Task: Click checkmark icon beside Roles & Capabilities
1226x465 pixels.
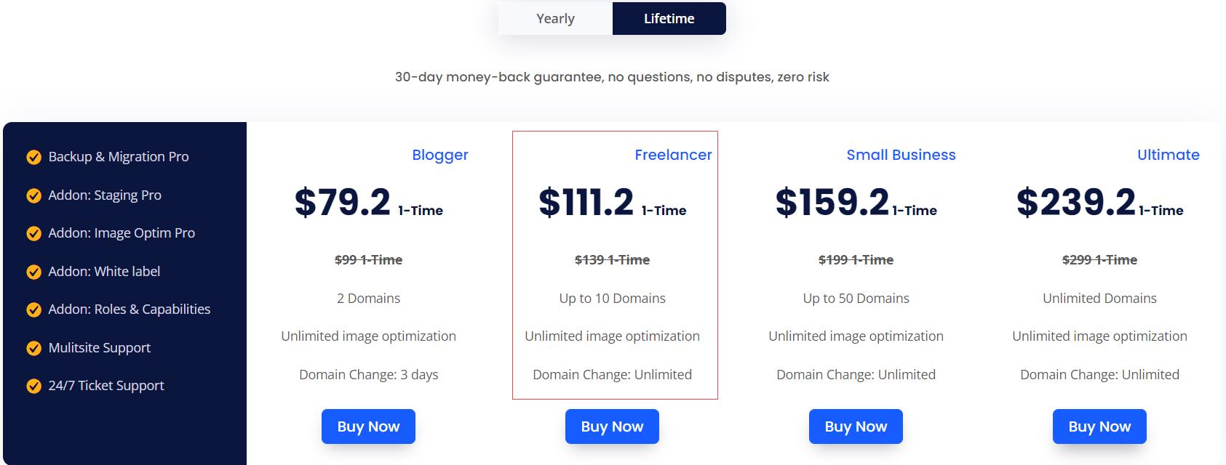Action: (33, 310)
